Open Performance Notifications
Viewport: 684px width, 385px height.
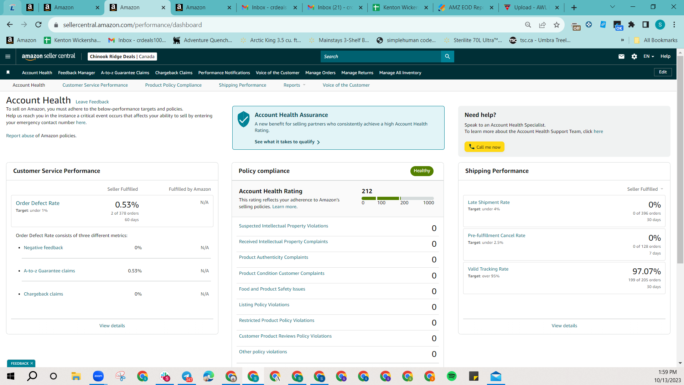pyautogui.click(x=224, y=72)
